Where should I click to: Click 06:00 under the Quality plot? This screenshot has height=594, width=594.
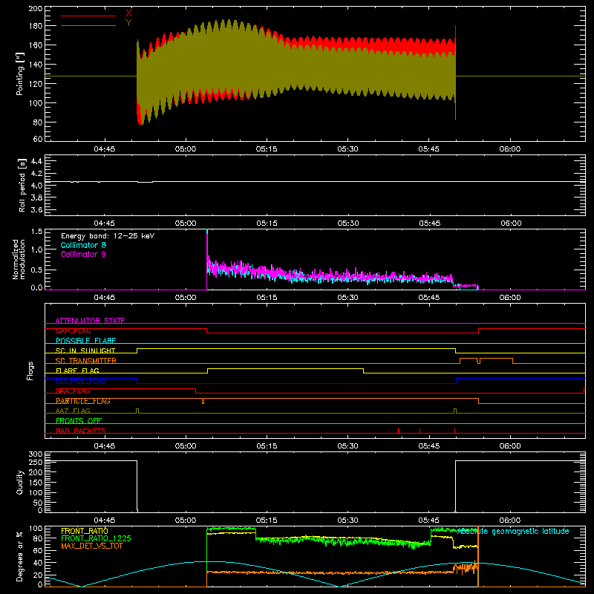[x=510, y=520]
